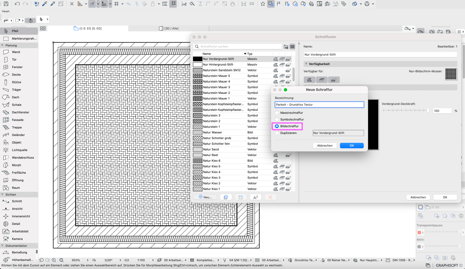
Task: Click Abbrechen in the Schraffuren dialog
Action: [x=418, y=197]
